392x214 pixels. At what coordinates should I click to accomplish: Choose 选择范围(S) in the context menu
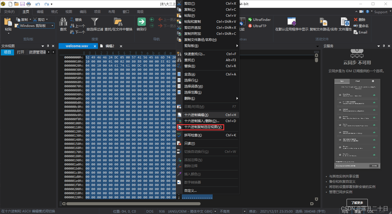coord(208,92)
